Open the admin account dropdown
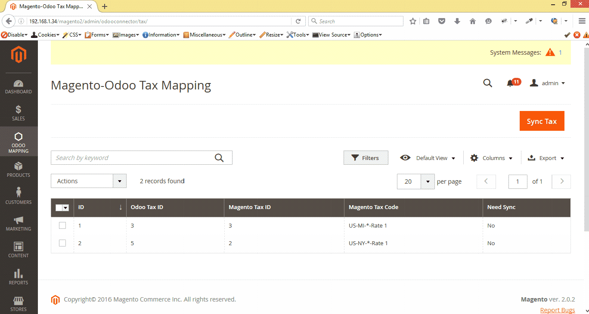Image resolution: width=589 pixels, height=314 pixels. tap(547, 83)
